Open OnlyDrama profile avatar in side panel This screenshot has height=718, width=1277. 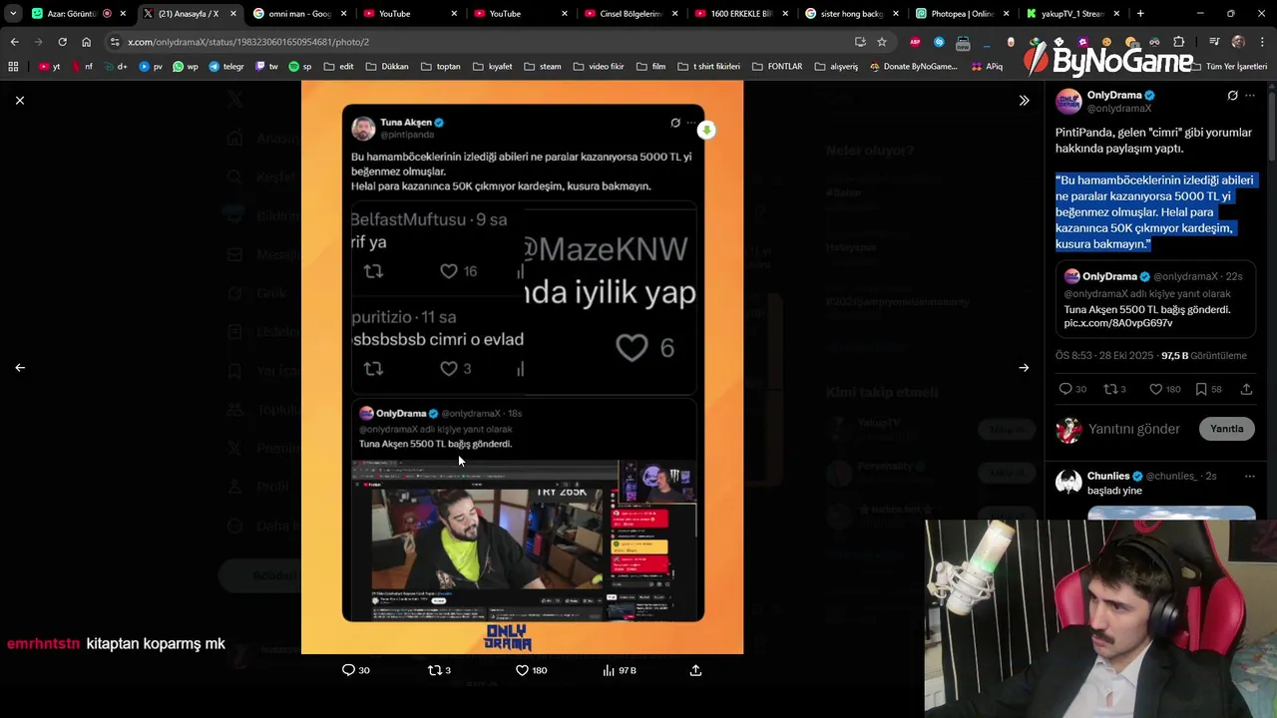(x=1068, y=102)
